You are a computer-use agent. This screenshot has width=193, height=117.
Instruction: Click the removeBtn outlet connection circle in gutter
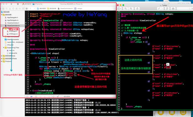click(26, 23)
